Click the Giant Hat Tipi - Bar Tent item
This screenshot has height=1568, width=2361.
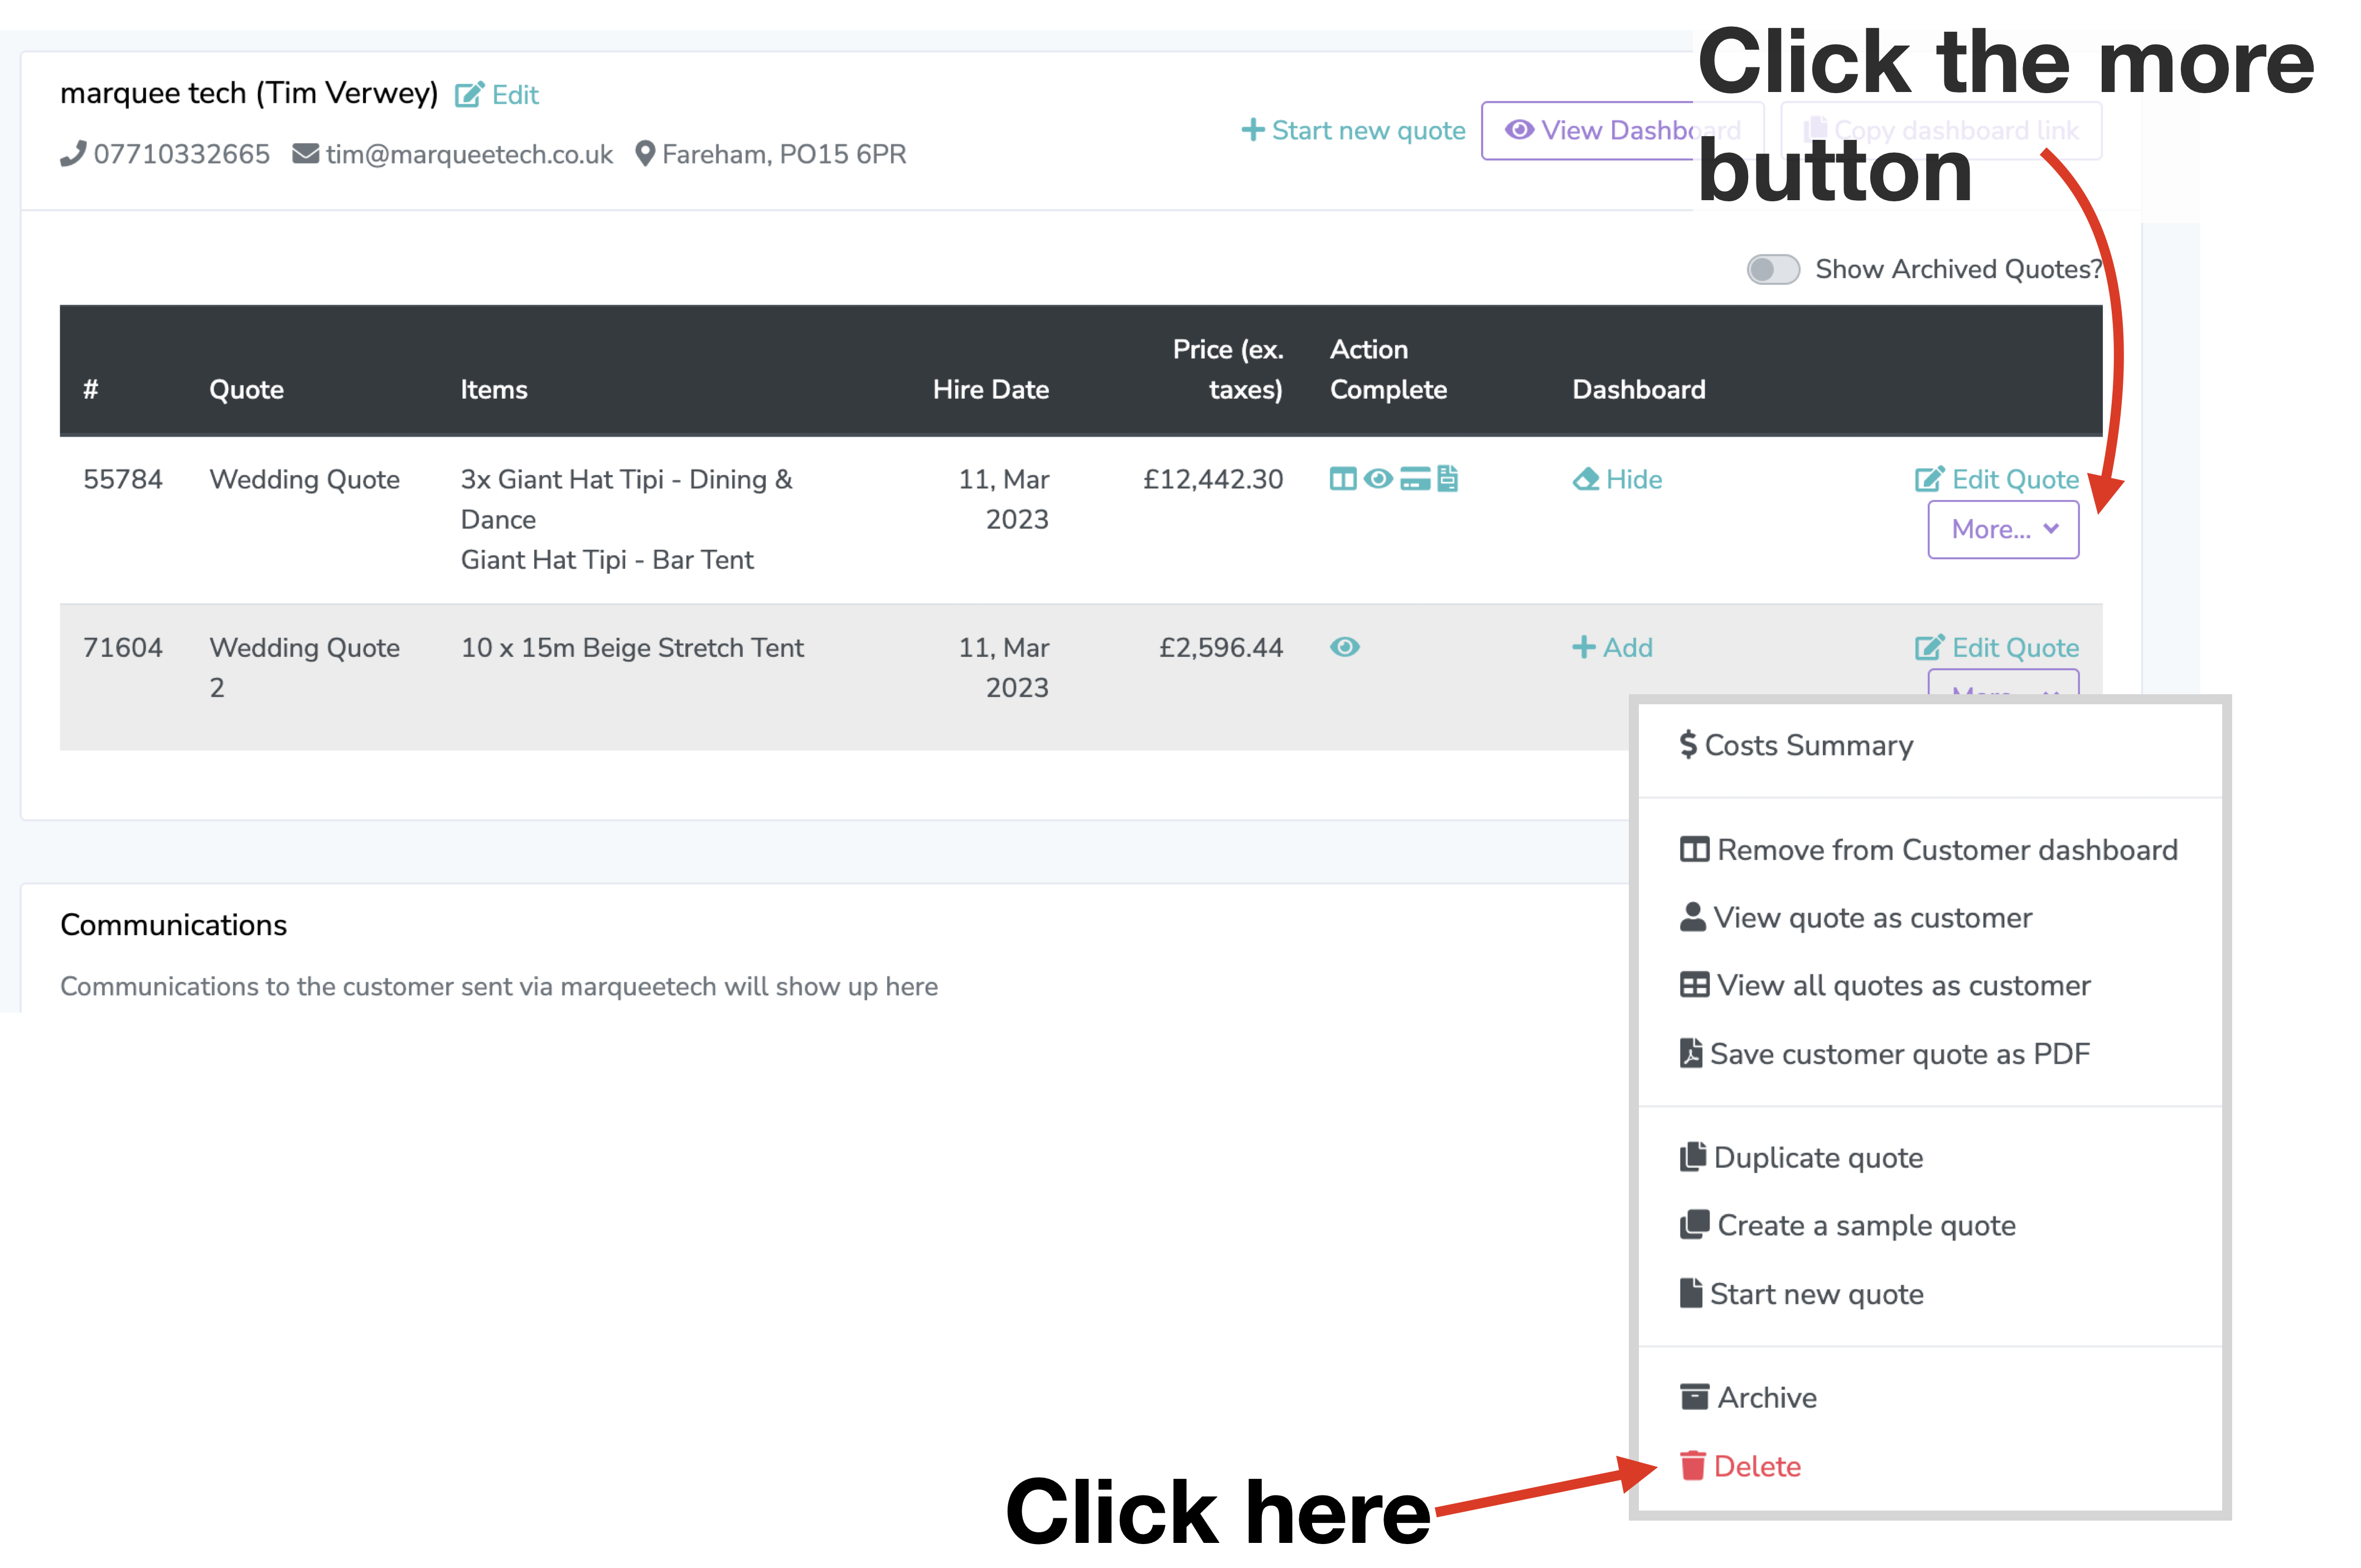tap(607, 560)
